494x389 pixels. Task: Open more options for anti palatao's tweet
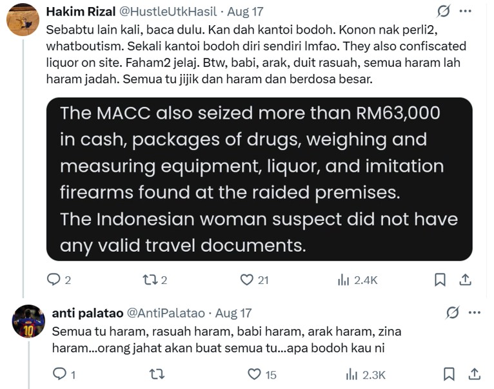point(475,313)
